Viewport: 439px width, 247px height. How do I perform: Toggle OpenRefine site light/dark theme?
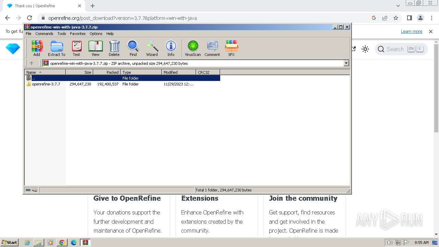pos(365,49)
